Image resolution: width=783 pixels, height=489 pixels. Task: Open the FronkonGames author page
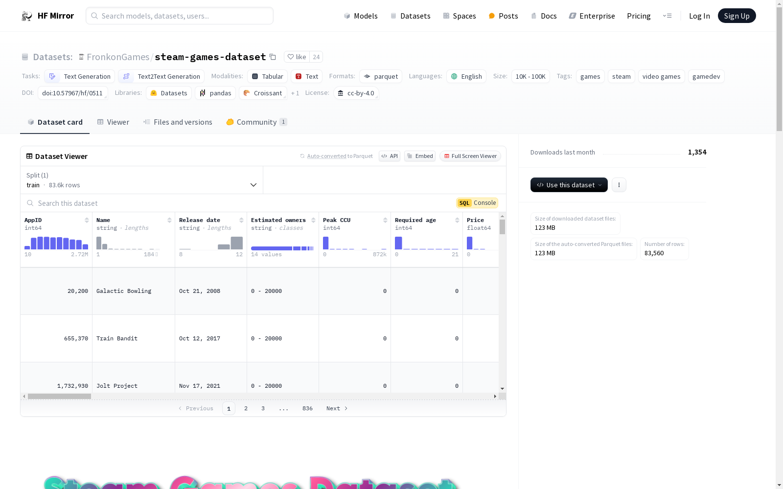[x=118, y=57]
